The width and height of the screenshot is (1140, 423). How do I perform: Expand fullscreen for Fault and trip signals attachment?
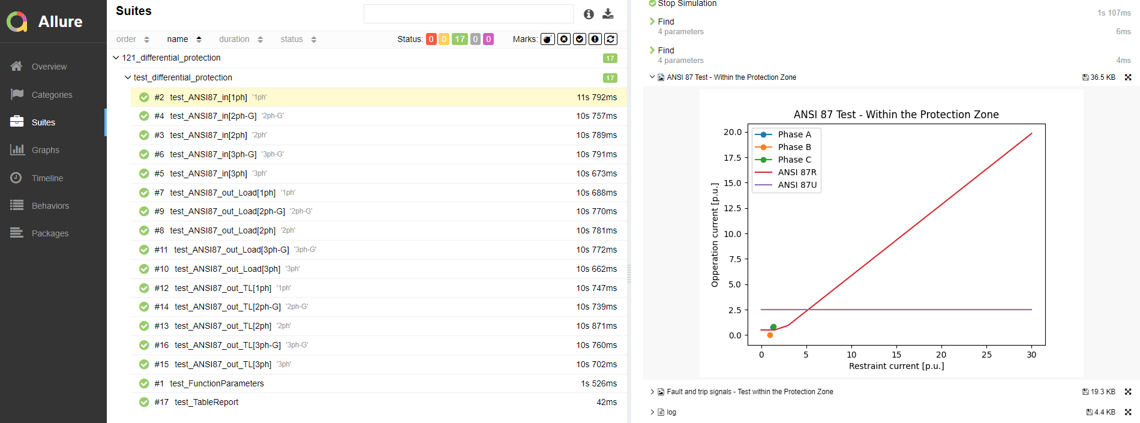point(1128,392)
